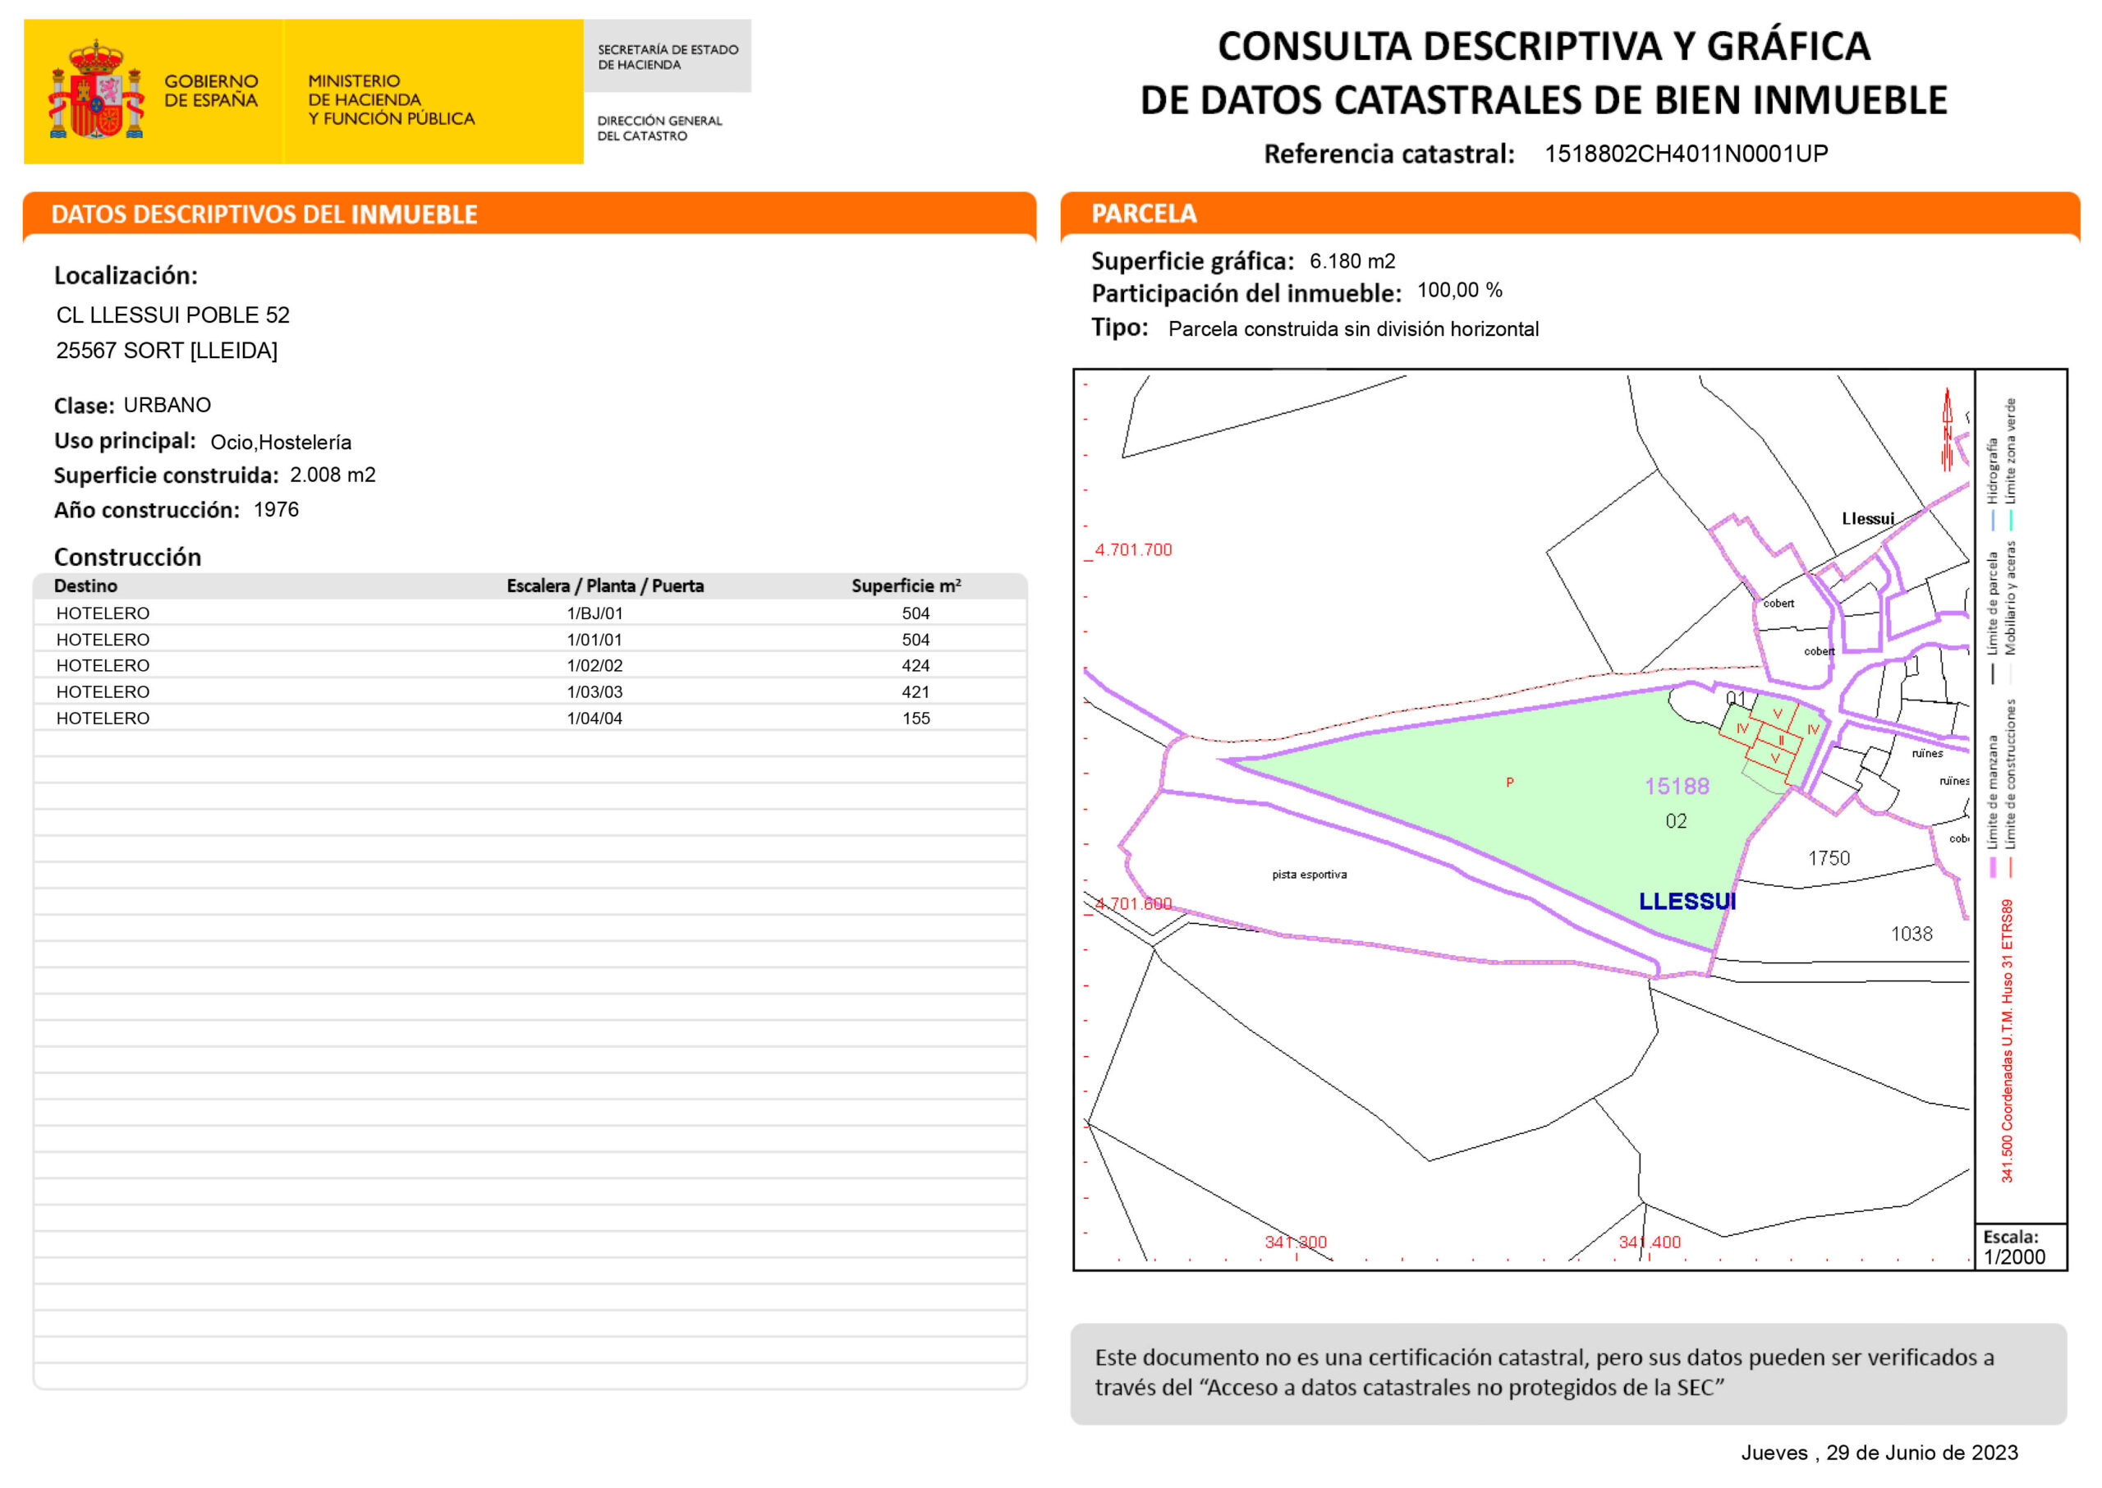Click the black 'Límite de parcela' legend line

click(1992, 673)
